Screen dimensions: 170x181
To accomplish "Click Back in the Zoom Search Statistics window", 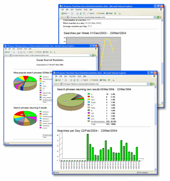I will point(7,52).
